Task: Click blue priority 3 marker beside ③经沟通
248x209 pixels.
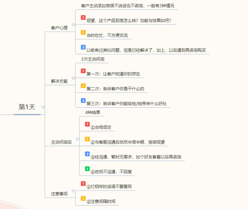Action: pyautogui.click(x=87, y=154)
